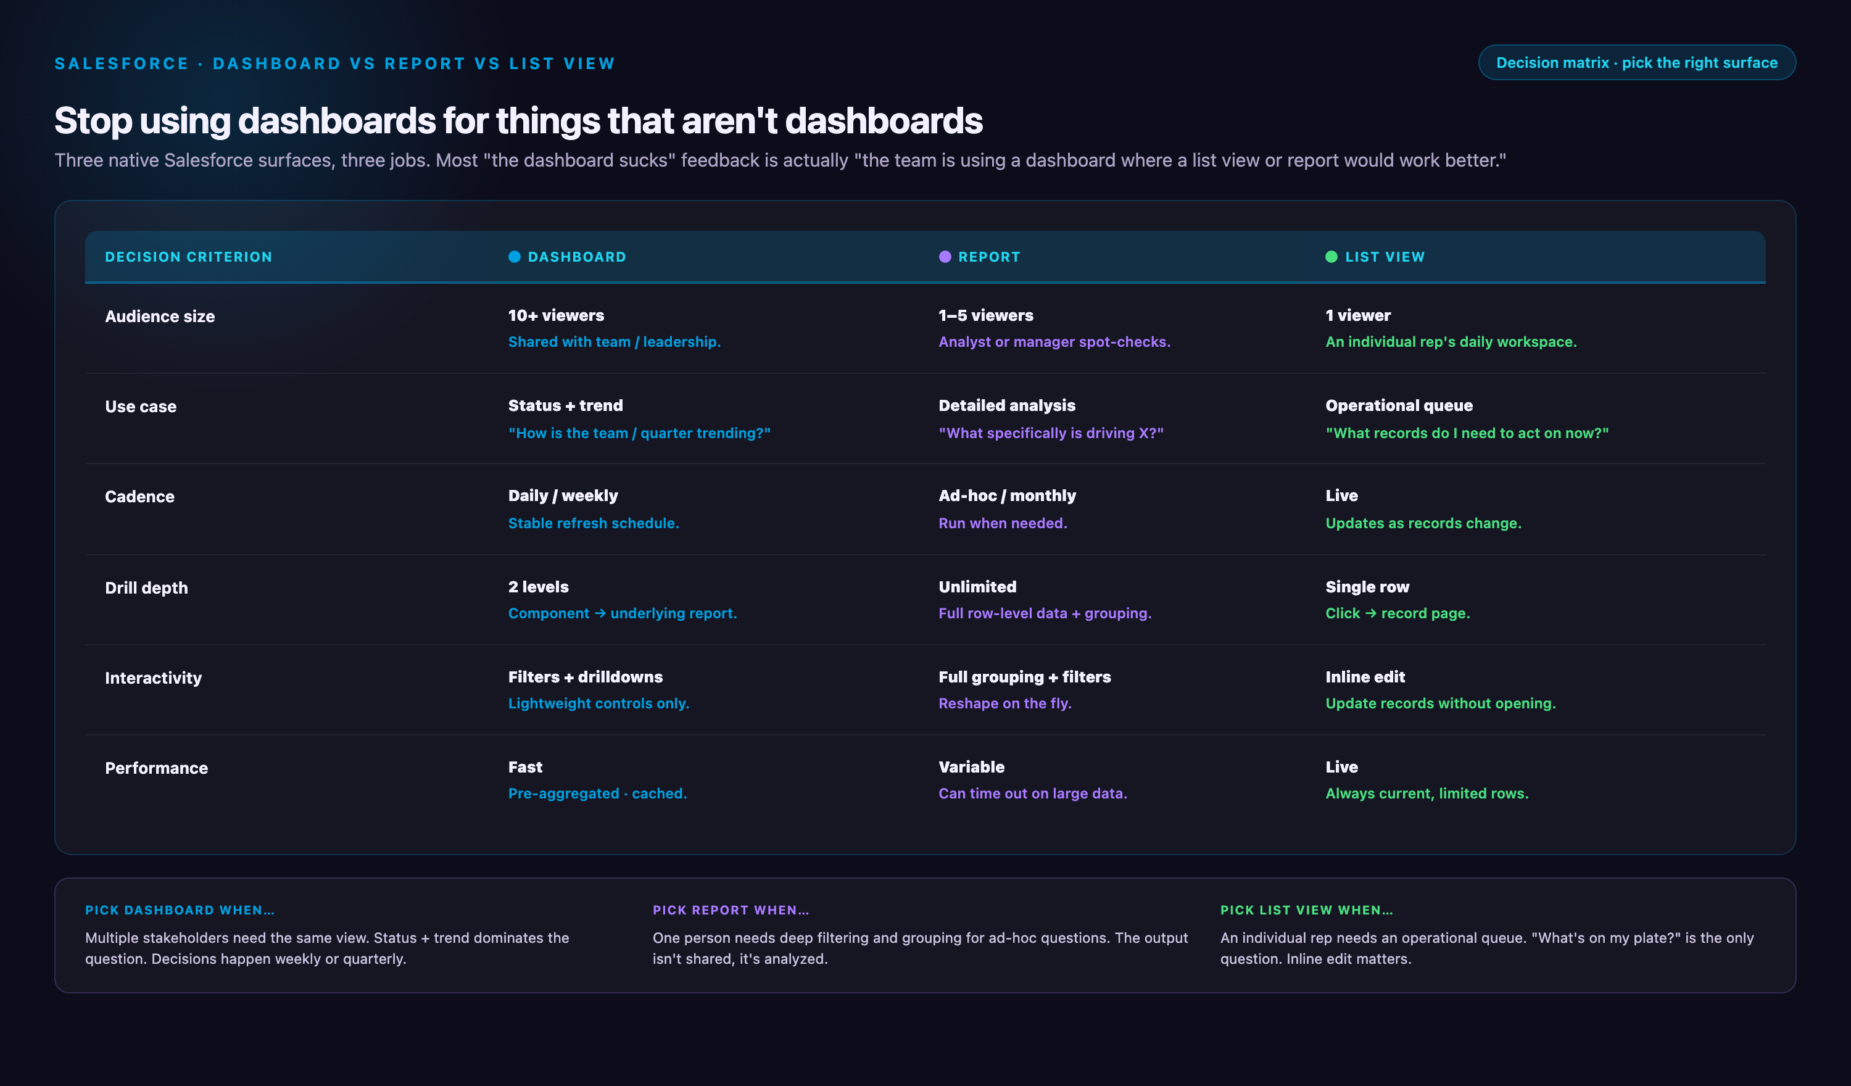
Task: Click the "PICK LIST VIEW WHEN…" heading
Action: 1306,910
